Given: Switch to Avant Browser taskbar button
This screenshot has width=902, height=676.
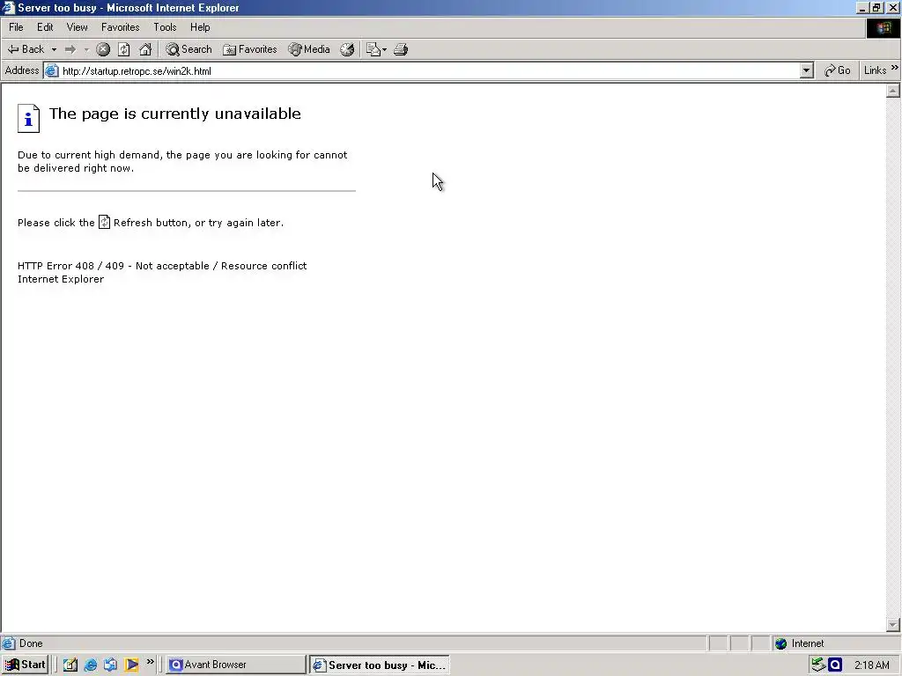Looking at the screenshot, I should click(236, 665).
